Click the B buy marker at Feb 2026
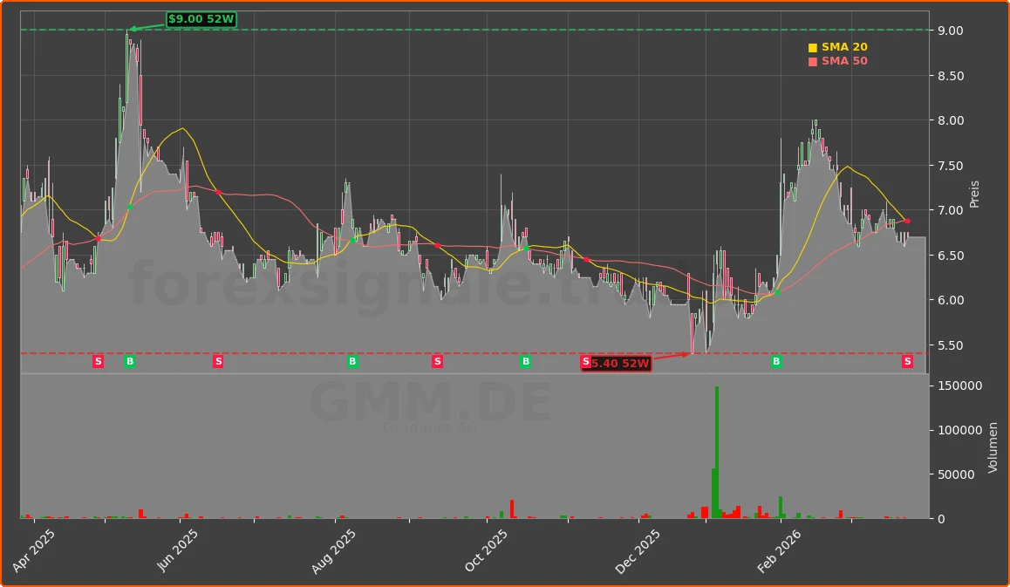The width and height of the screenshot is (1010, 587). click(x=776, y=361)
